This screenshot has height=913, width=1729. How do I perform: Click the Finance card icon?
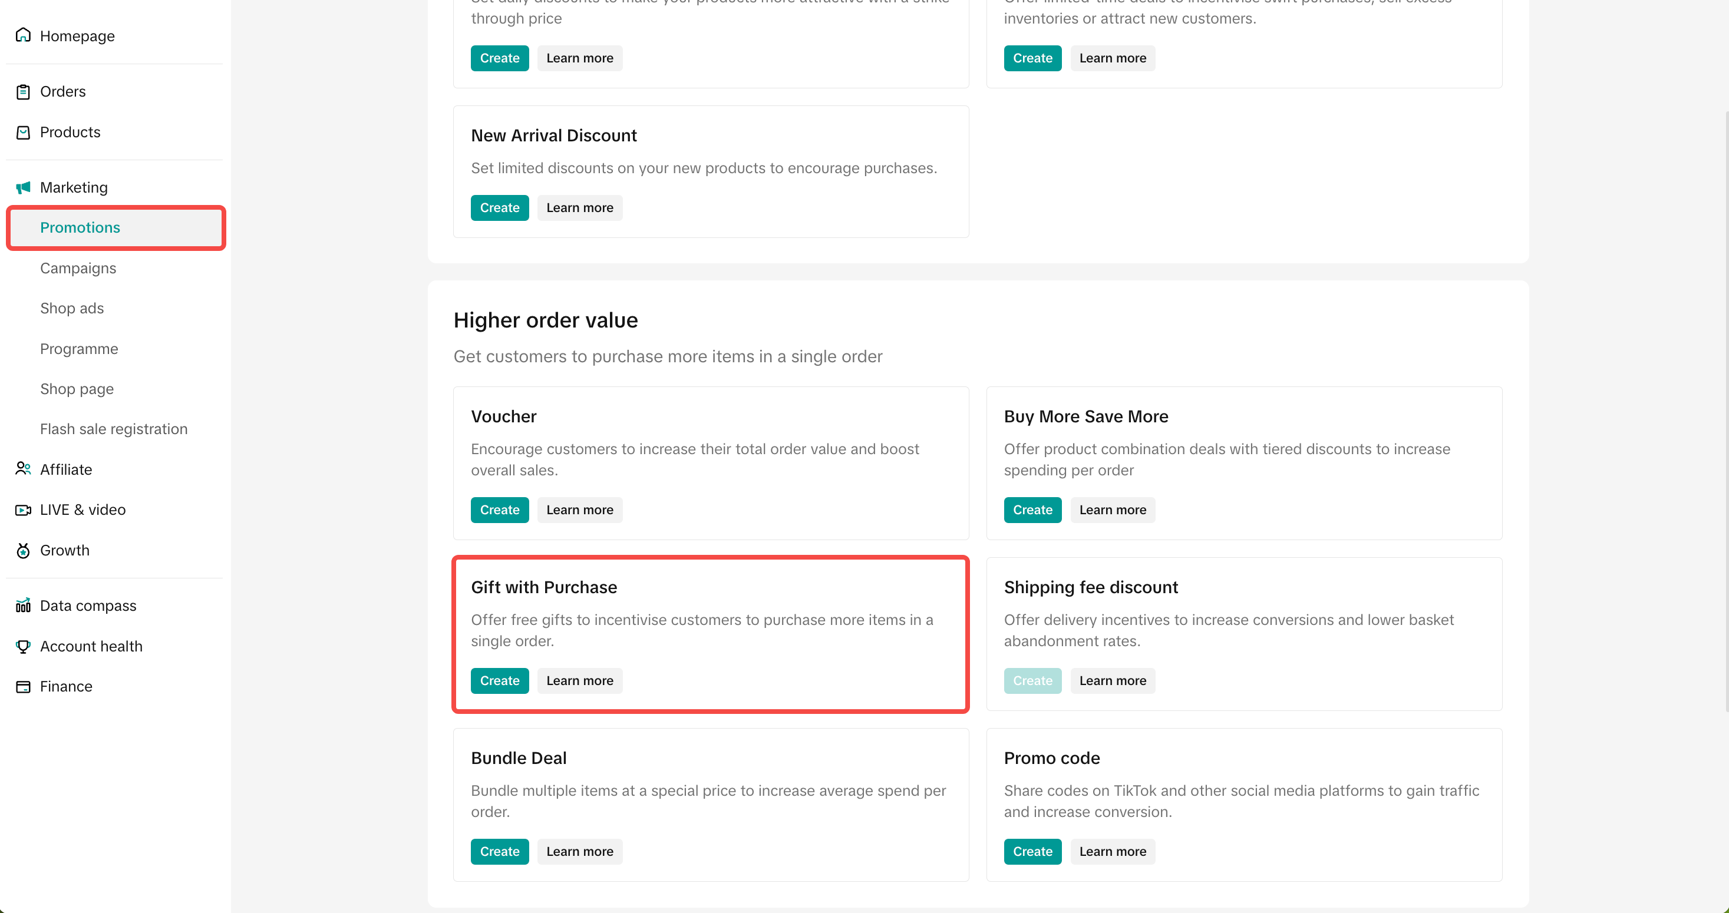coord(23,686)
